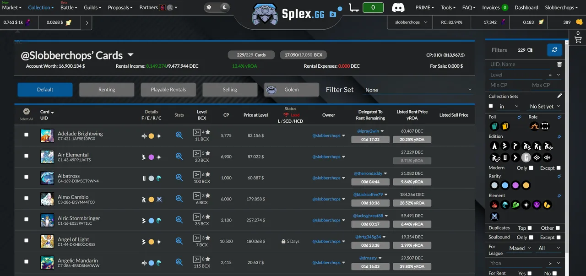This screenshot has height=276, width=586.
Task: Open stats magnifier for Albatross
Action: (179, 178)
